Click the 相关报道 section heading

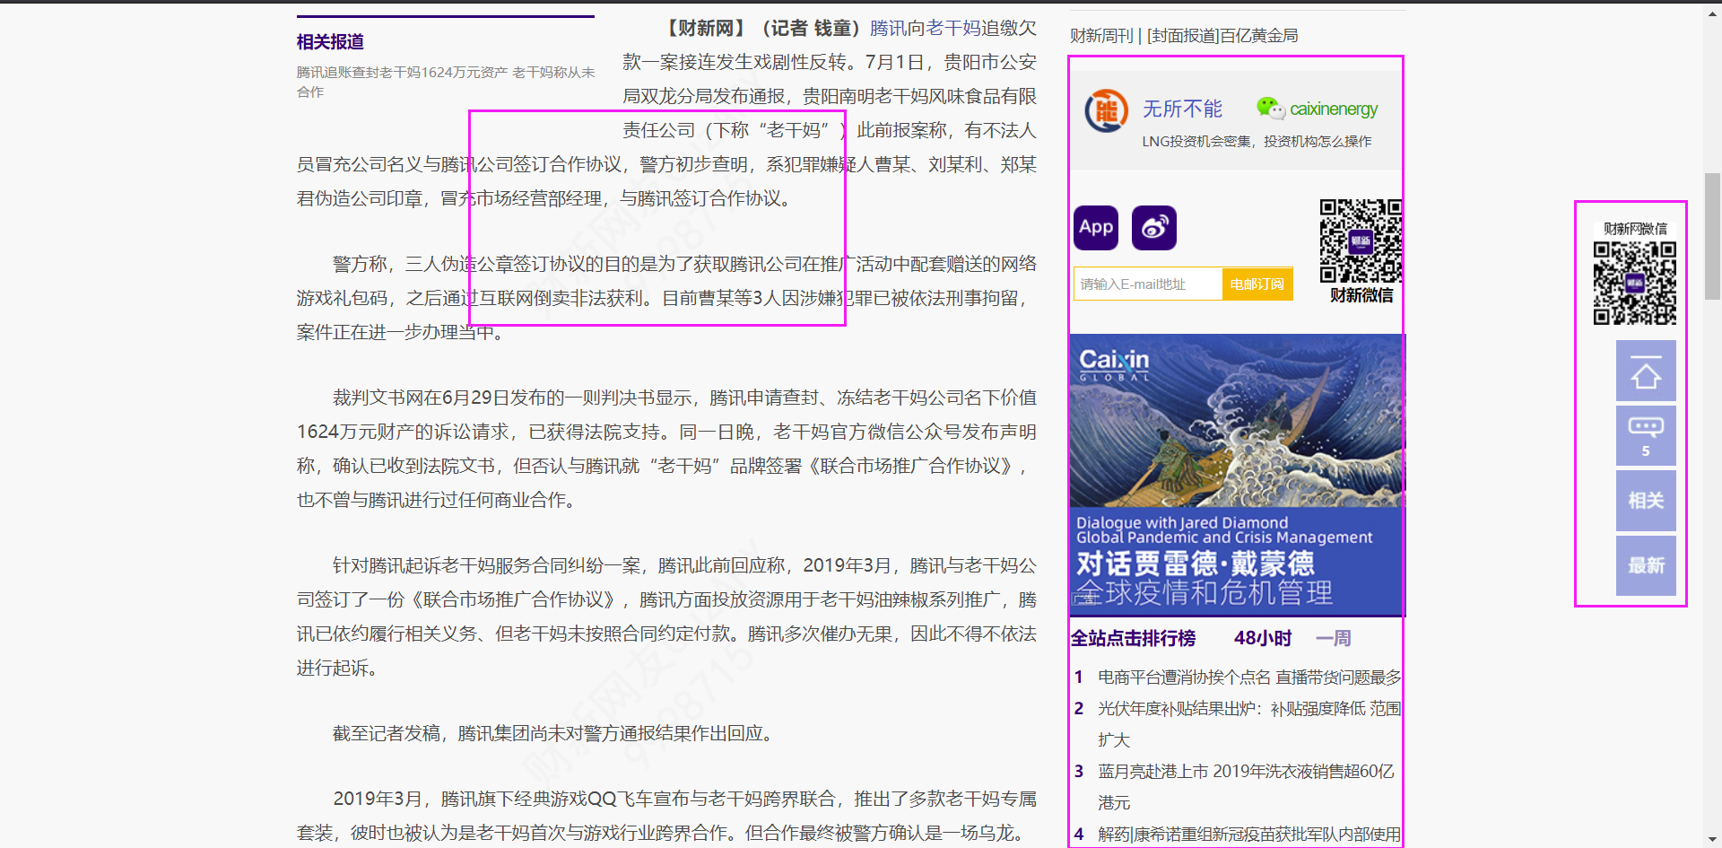tap(330, 42)
